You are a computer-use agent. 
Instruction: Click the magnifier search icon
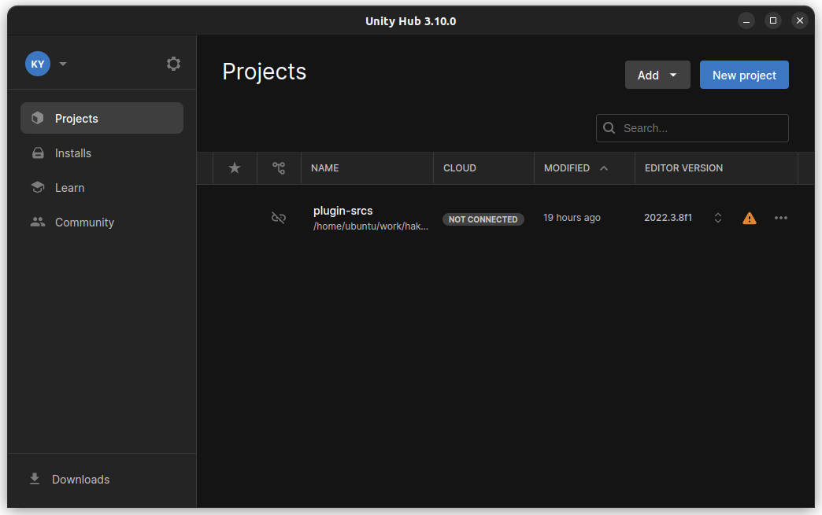pos(609,128)
